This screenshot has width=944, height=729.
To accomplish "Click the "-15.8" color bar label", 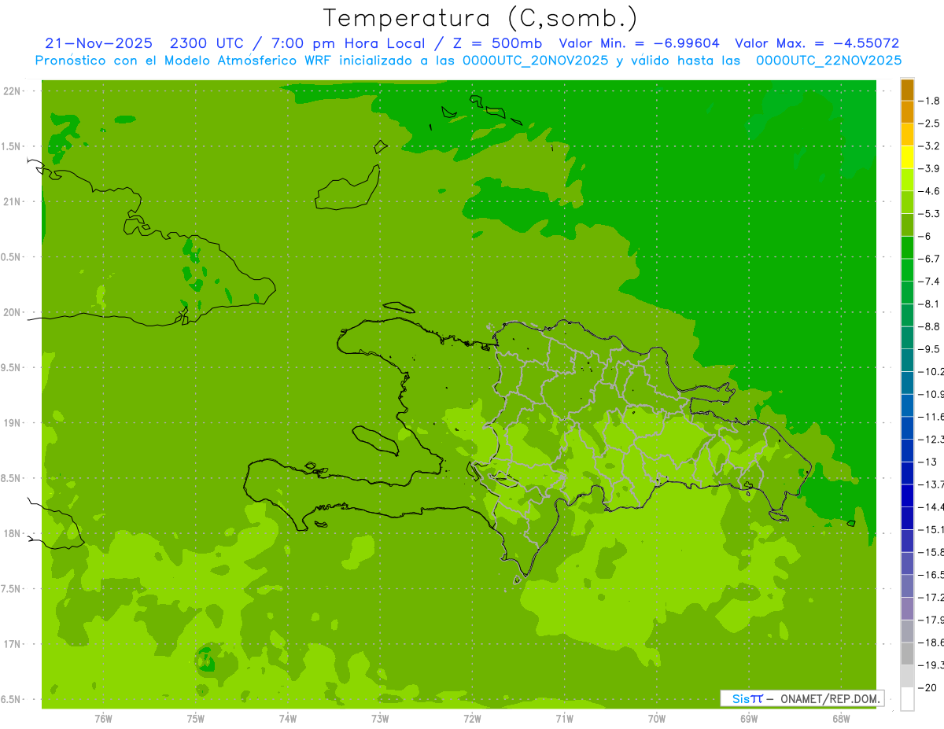I will 931,553.
